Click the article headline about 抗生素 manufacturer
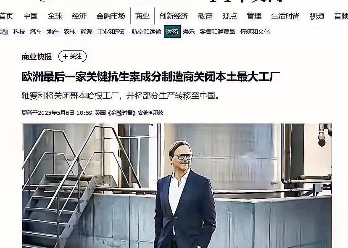Viewport: 348px width, 248px height. (x=151, y=77)
